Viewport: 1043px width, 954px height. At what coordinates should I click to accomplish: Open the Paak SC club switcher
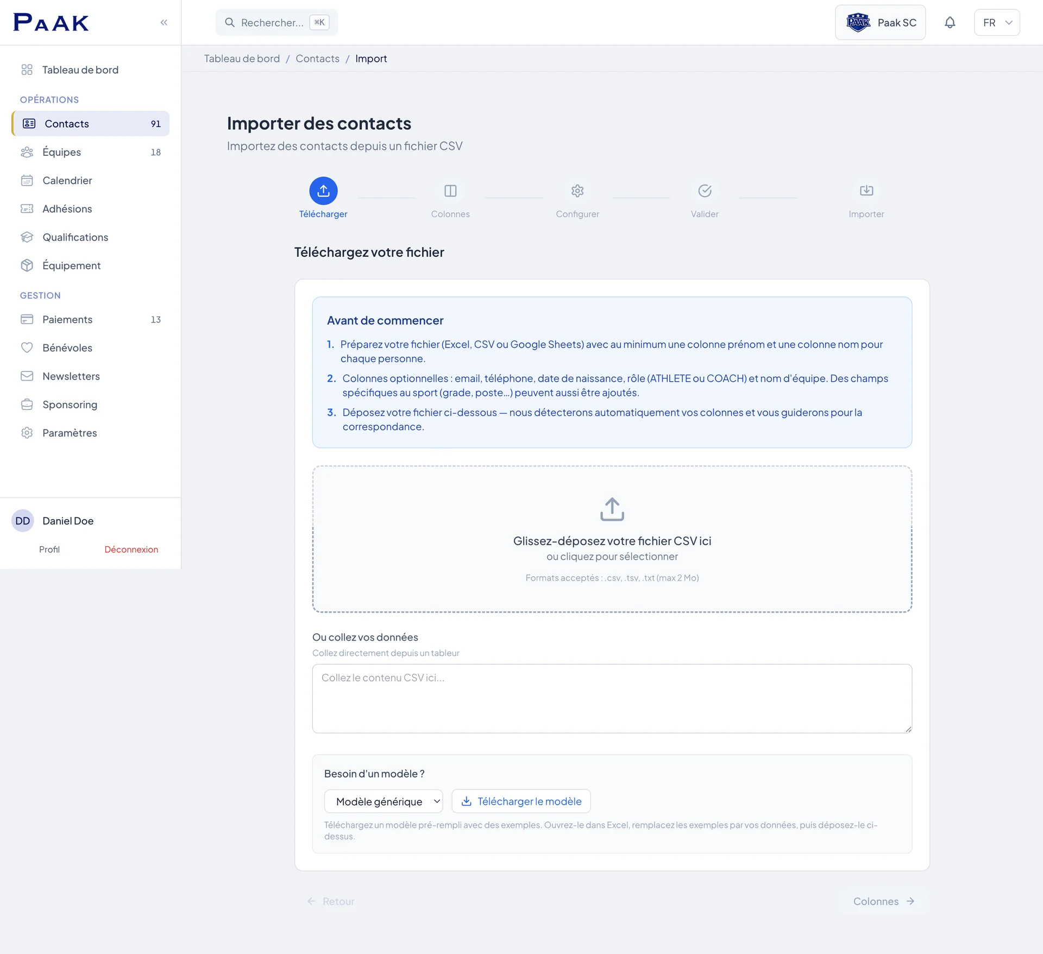click(880, 22)
